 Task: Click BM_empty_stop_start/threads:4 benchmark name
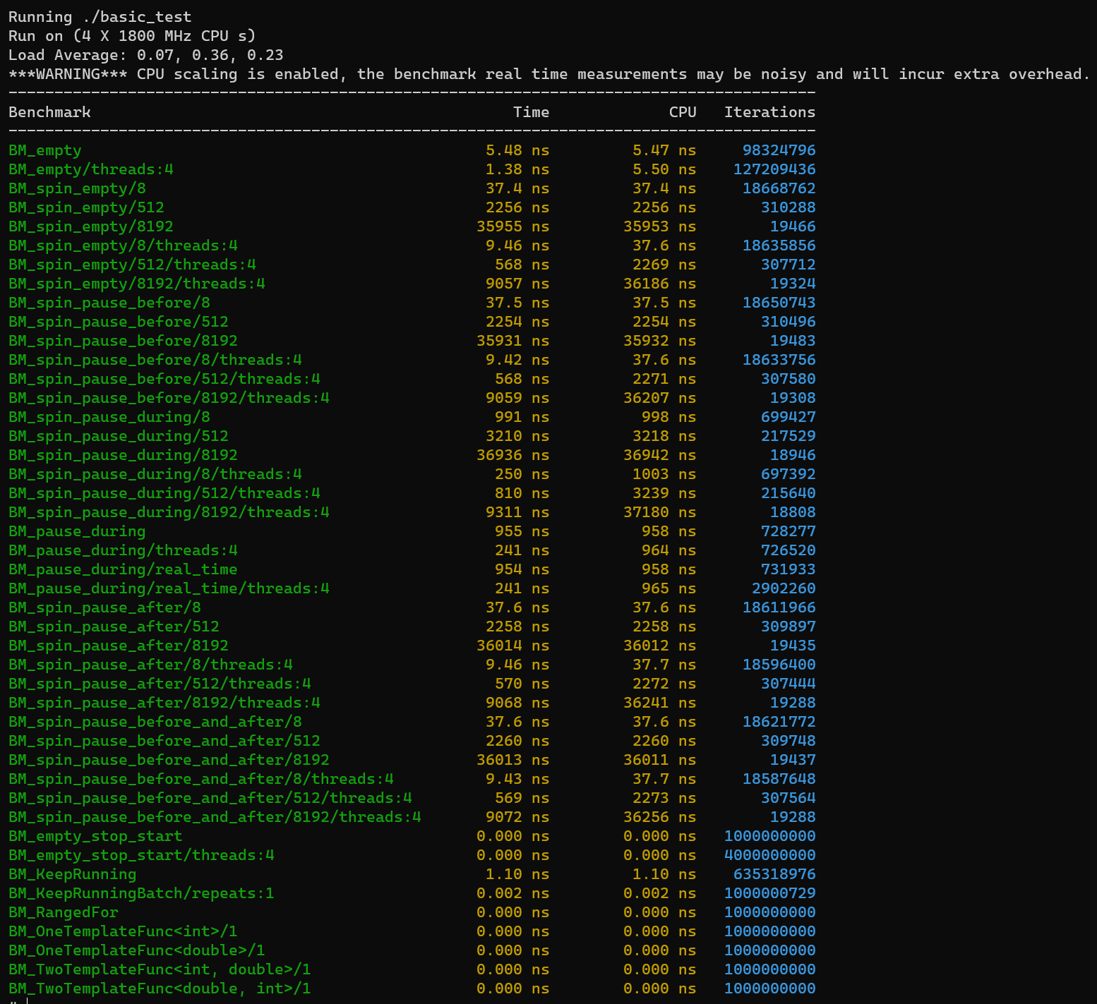click(x=141, y=855)
